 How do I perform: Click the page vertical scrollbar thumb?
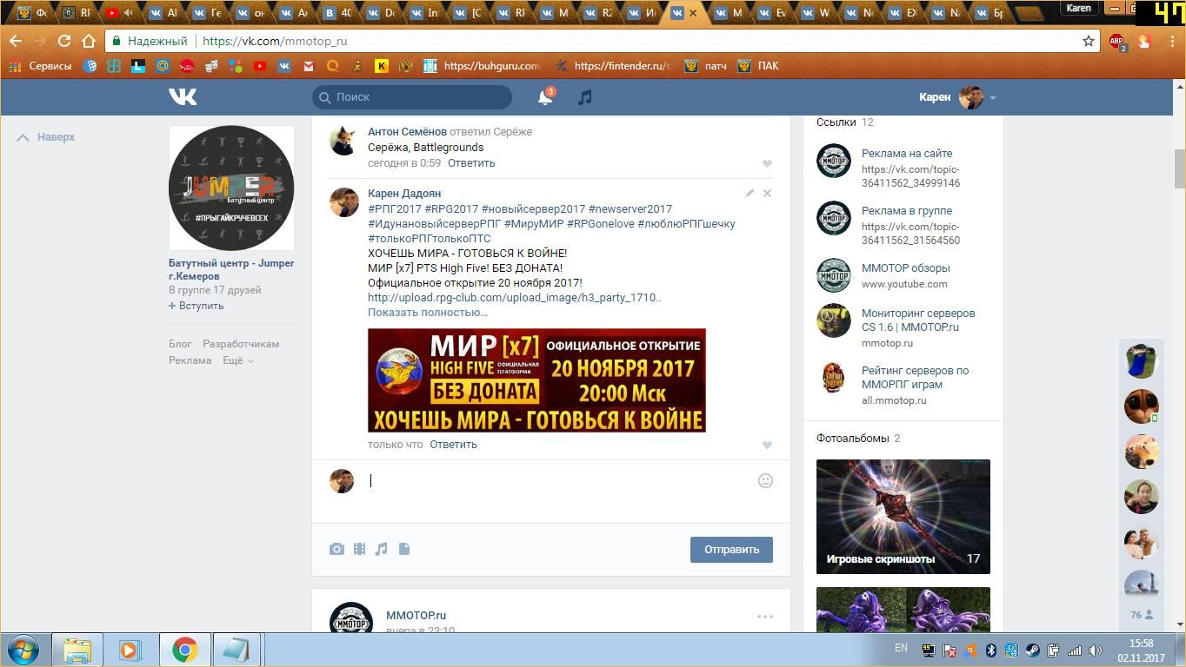pos(1180,168)
